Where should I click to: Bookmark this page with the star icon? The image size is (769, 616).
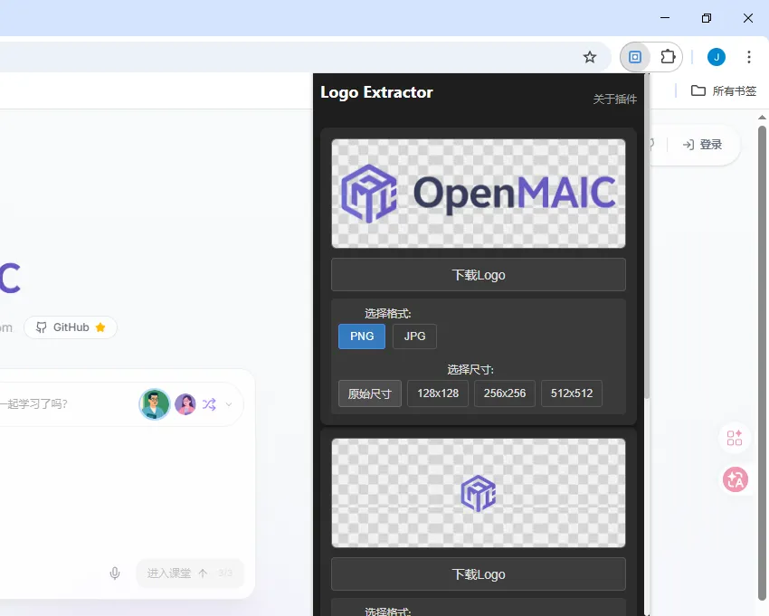[x=590, y=57]
